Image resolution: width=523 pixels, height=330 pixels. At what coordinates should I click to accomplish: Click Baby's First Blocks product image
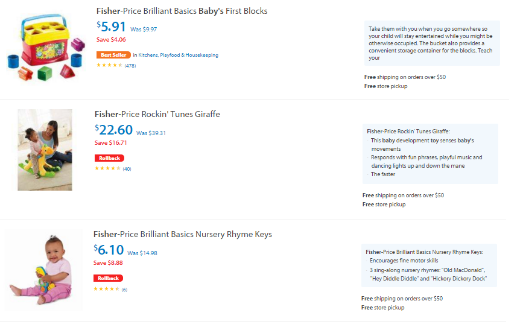click(x=46, y=47)
